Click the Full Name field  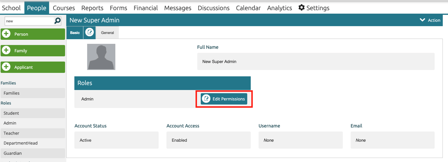click(x=316, y=62)
